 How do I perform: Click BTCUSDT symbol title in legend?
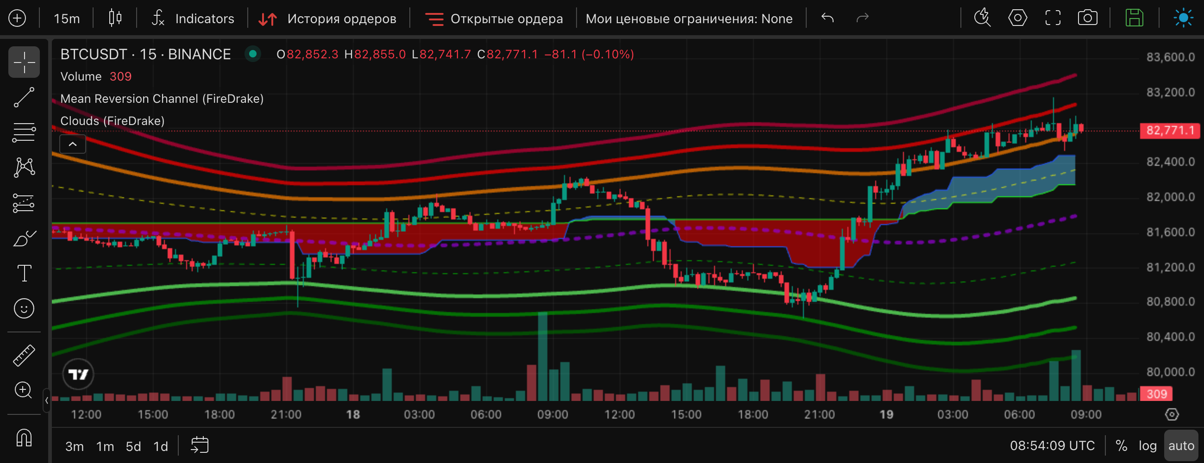[145, 55]
